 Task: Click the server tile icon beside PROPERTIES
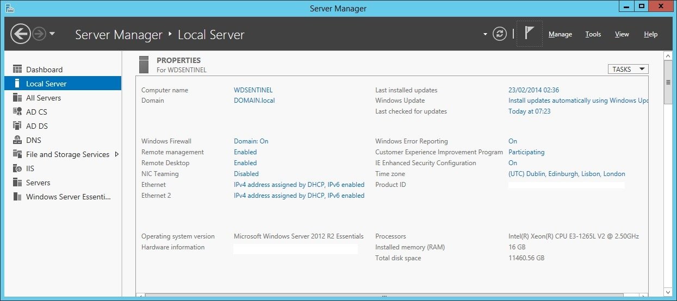click(x=144, y=64)
